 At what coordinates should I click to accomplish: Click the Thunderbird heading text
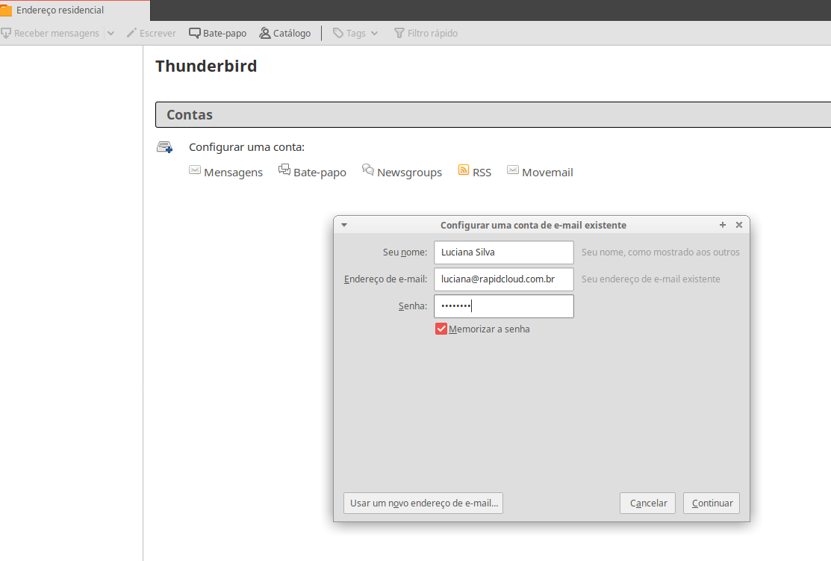click(206, 66)
